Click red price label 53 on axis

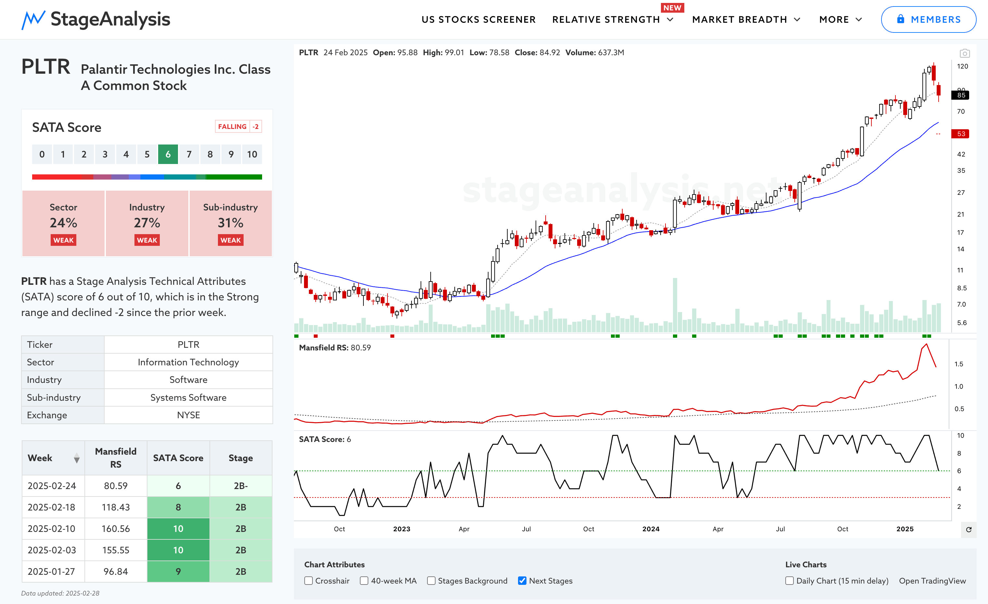coord(960,134)
